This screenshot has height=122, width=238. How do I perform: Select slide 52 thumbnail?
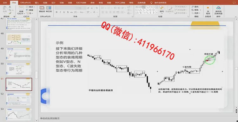click(19, 99)
